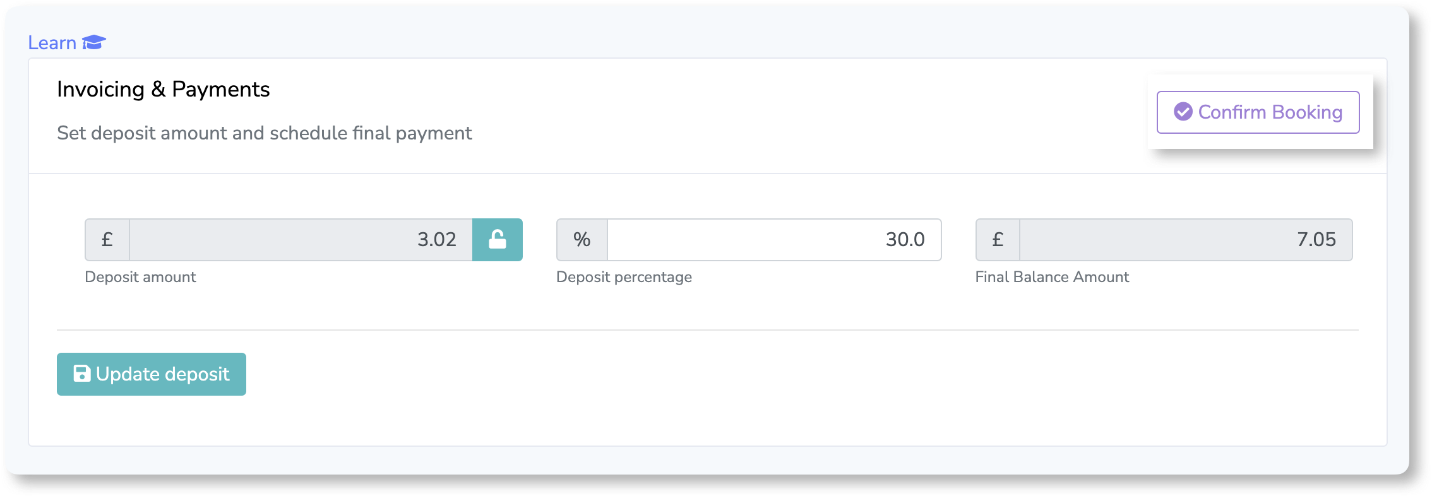Click the Deposit amount label

(x=140, y=277)
